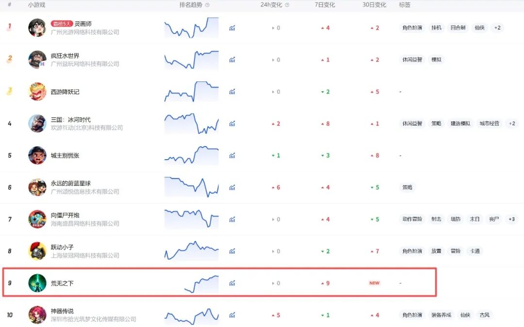Select the 仙侠 tag on 灵画师
The width and height of the screenshot is (524, 327).
(479, 28)
